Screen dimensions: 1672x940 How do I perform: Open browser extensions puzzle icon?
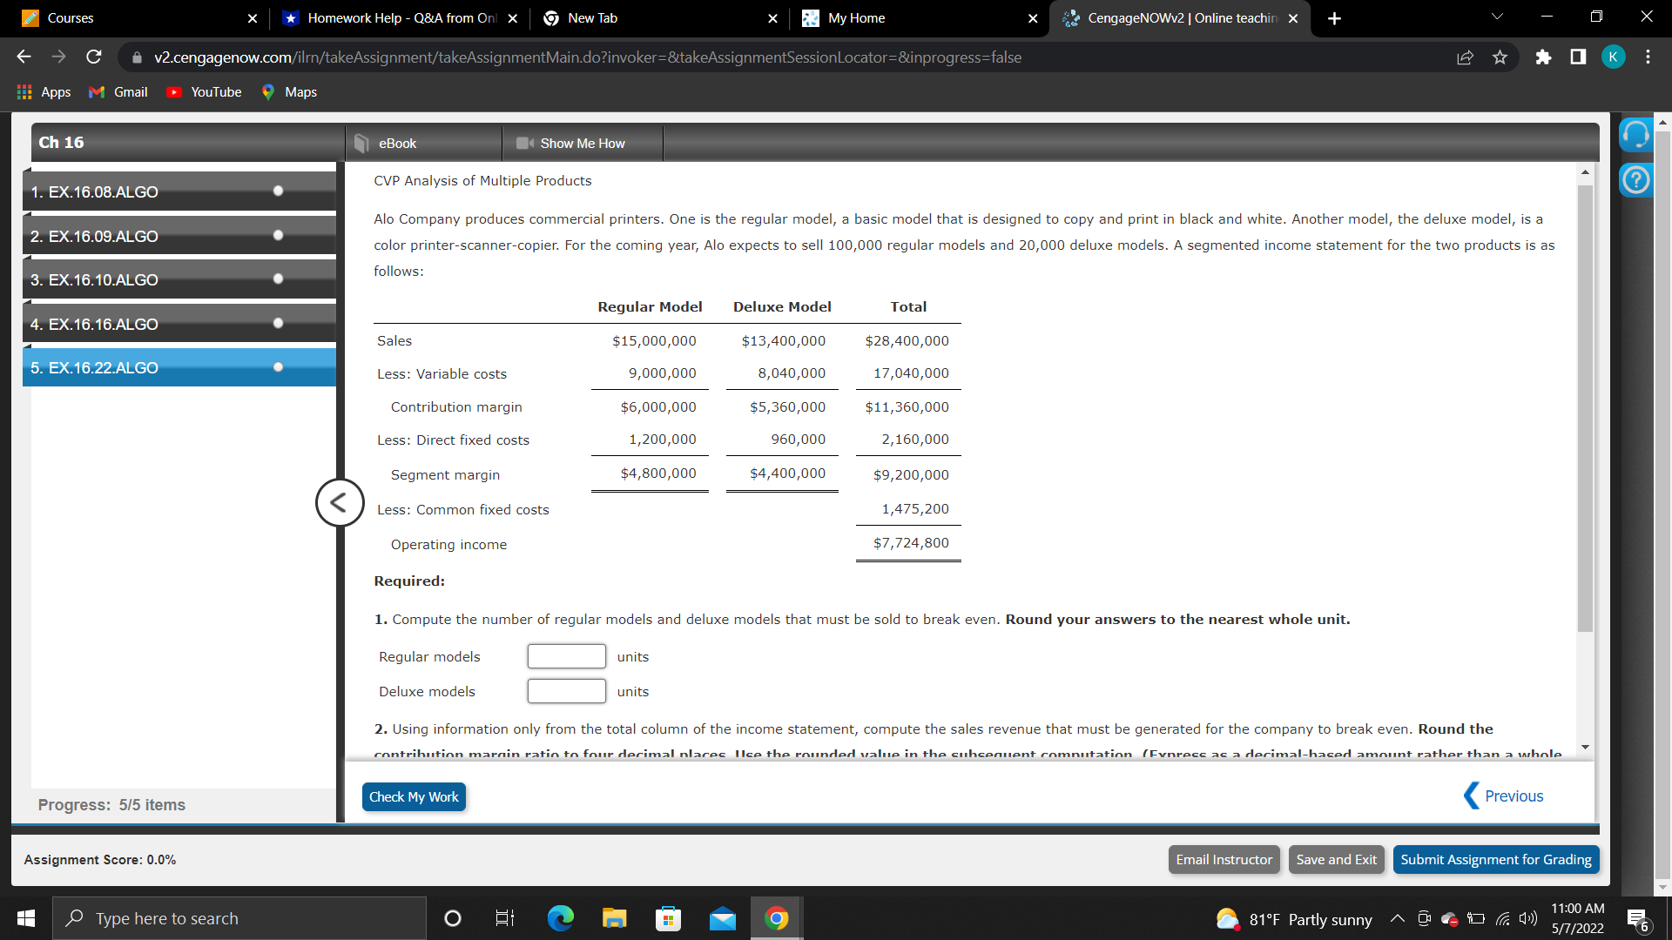(x=1543, y=57)
